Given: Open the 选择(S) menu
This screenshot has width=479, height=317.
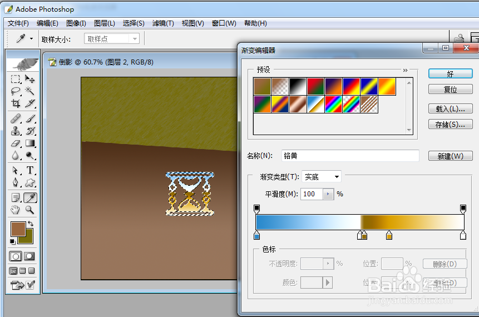Looking at the screenshot, I should pos(134,23).
